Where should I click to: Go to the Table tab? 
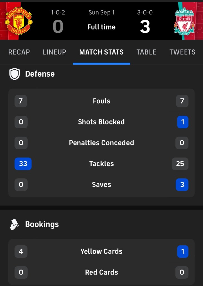(x=146, y=52)
